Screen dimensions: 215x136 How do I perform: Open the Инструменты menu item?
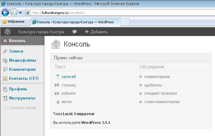tap(22, 98)
